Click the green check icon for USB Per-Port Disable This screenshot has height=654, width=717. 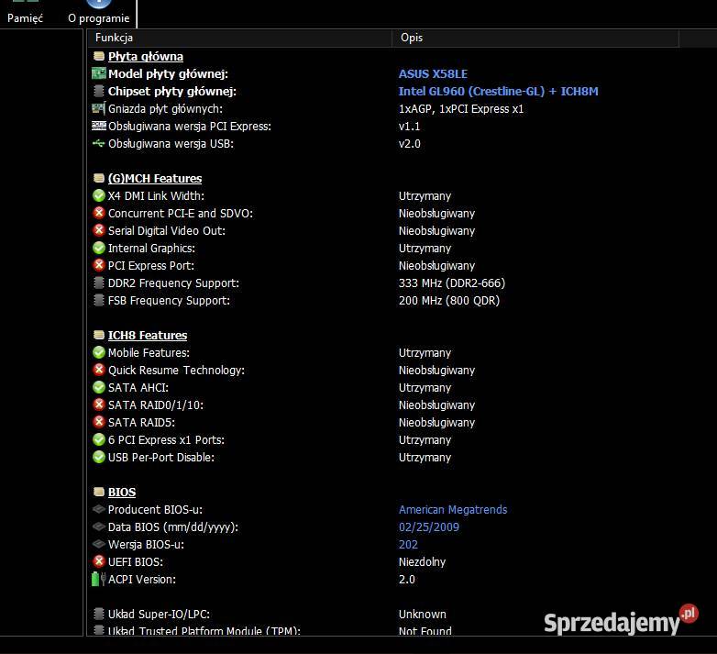point(99,457)
